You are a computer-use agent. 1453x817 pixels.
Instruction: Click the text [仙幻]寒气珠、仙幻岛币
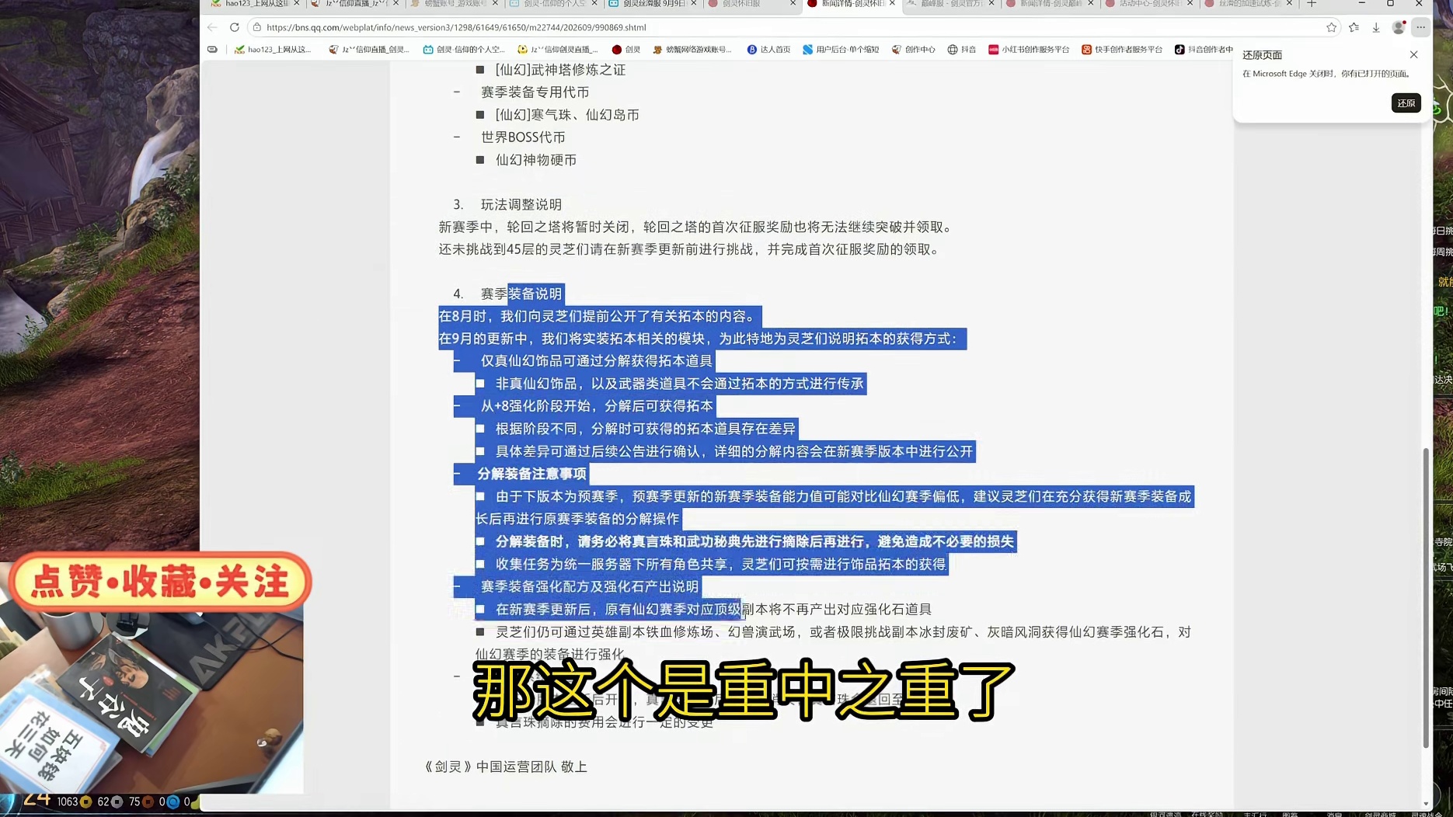567,115
